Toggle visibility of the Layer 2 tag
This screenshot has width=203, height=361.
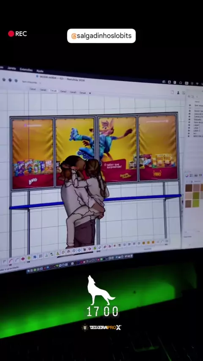pos(189,131)
